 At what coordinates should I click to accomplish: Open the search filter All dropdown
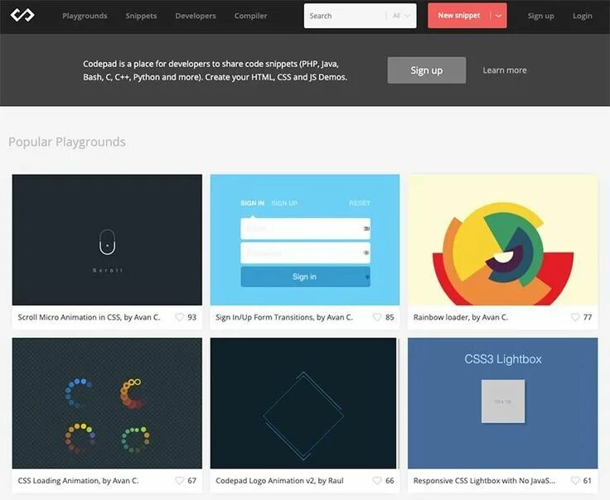pyautogui.click(x=401, y=16)
